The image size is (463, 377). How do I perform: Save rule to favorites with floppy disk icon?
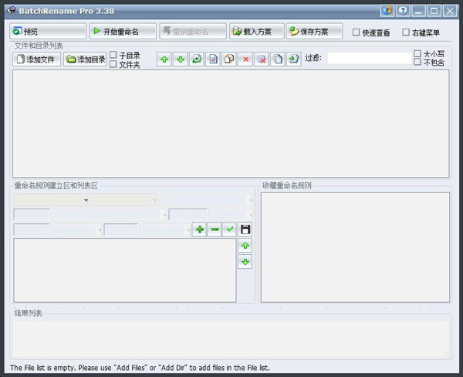(245, 229)
